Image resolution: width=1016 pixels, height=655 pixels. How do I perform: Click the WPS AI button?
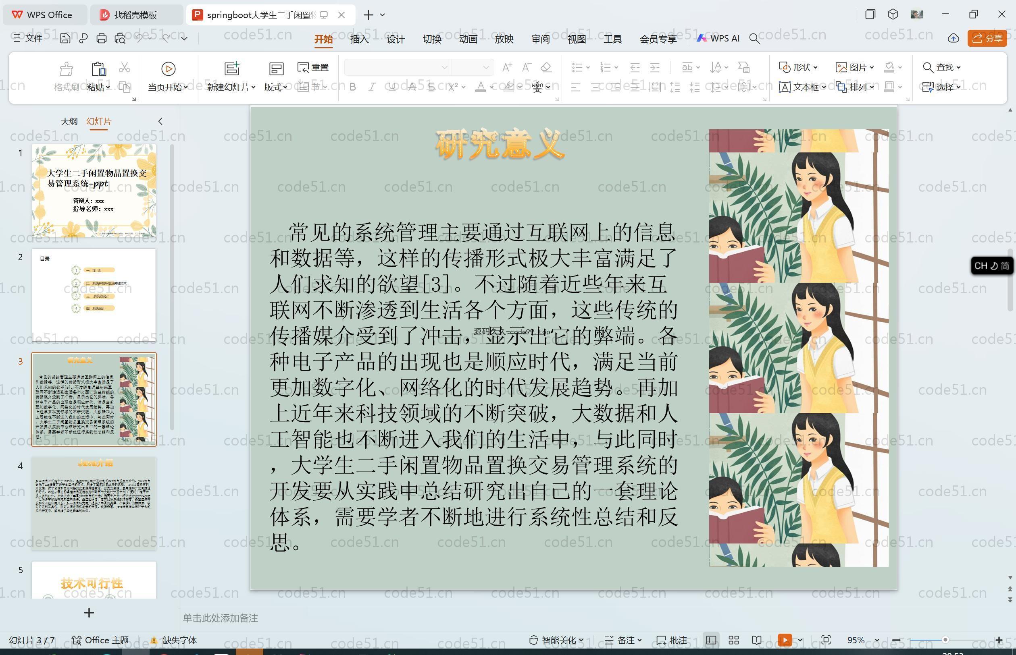point(718,38)
